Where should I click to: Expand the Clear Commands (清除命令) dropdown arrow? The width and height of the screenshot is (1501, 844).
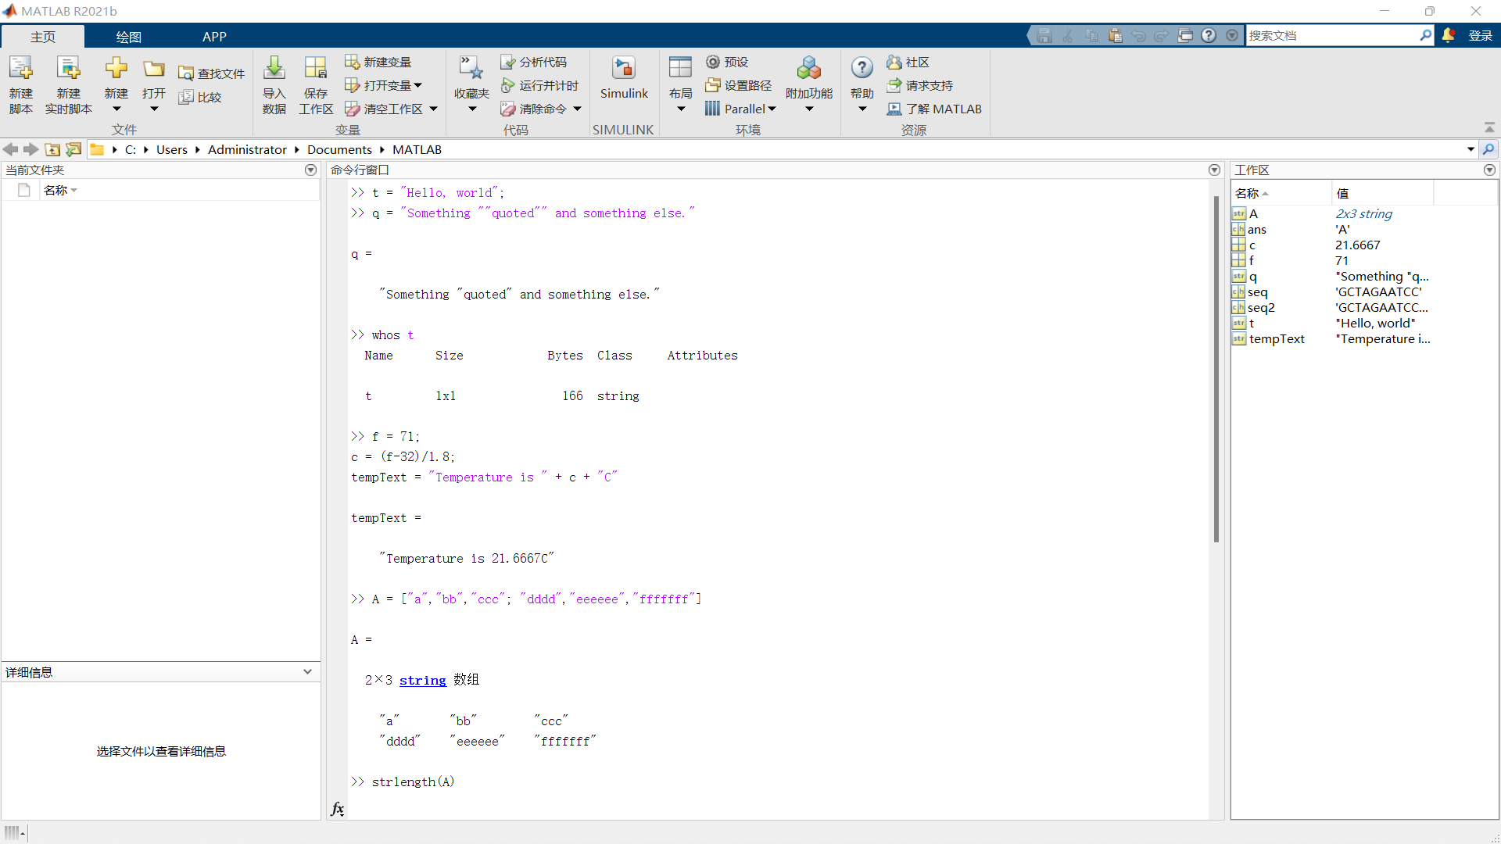coord(577,109)
